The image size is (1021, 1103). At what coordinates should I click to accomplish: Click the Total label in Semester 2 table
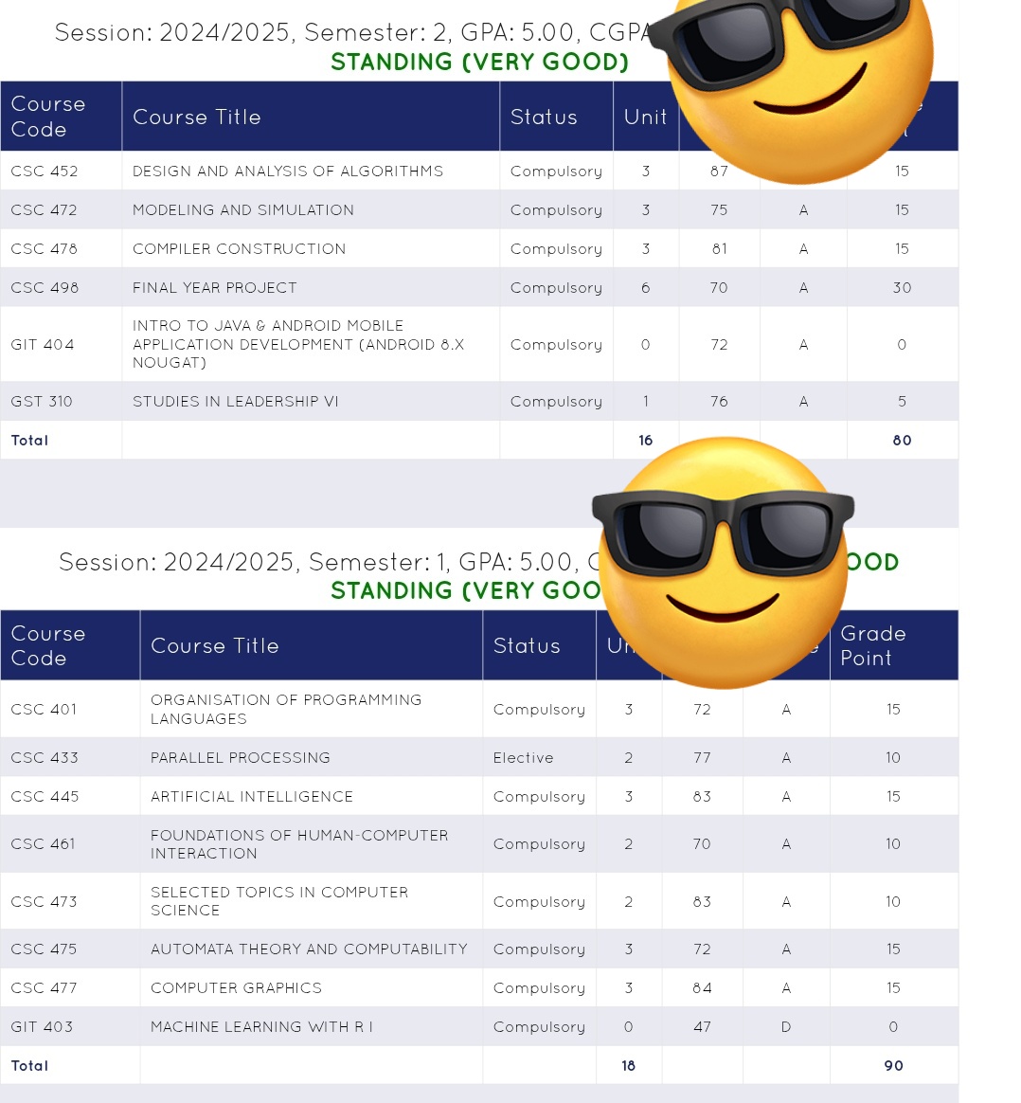29,440
